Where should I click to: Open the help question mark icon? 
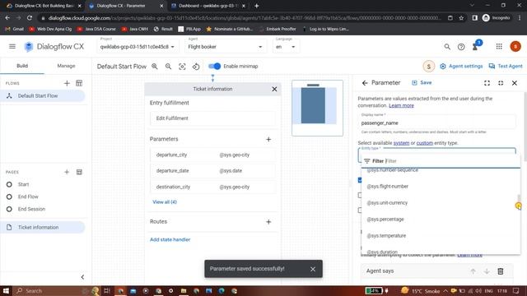pos(461,47)
